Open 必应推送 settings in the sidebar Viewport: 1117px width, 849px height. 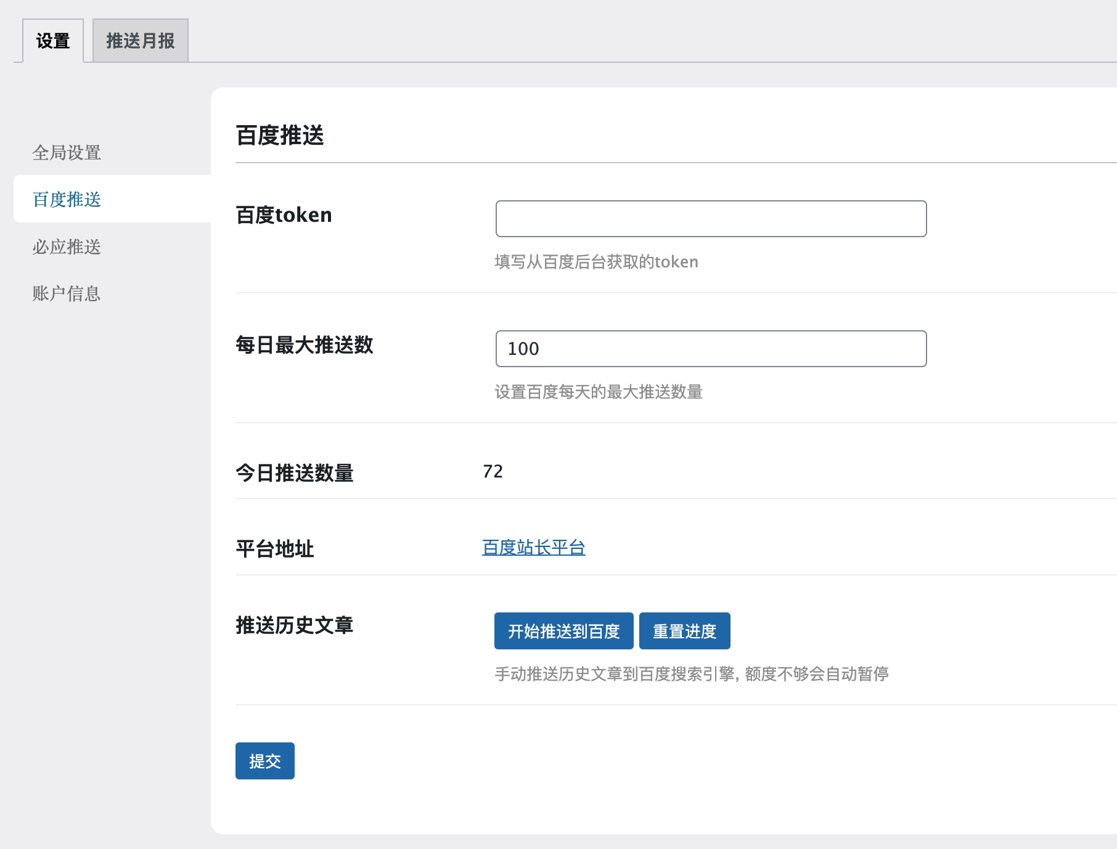pos(67,247)
